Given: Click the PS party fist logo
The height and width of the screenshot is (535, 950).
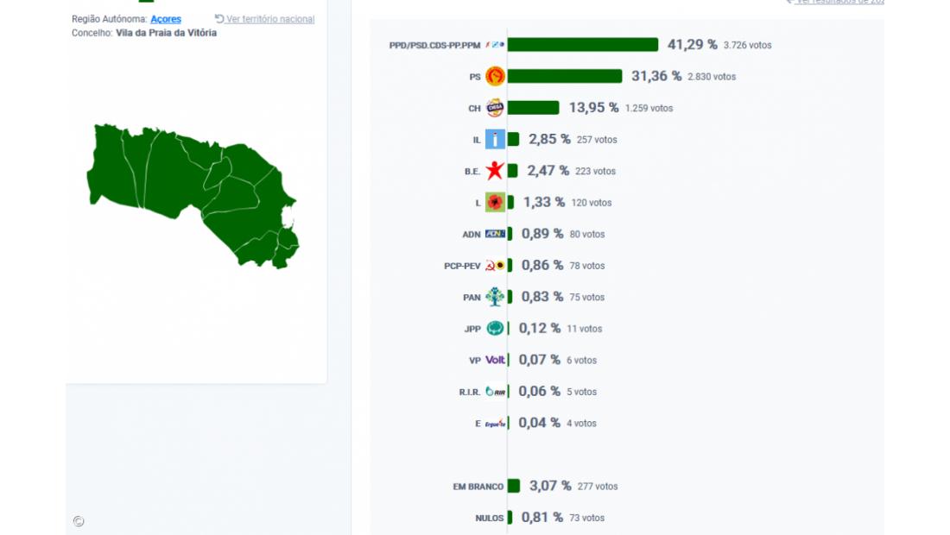Looking at the screenshot, I should tap(495, 77).
